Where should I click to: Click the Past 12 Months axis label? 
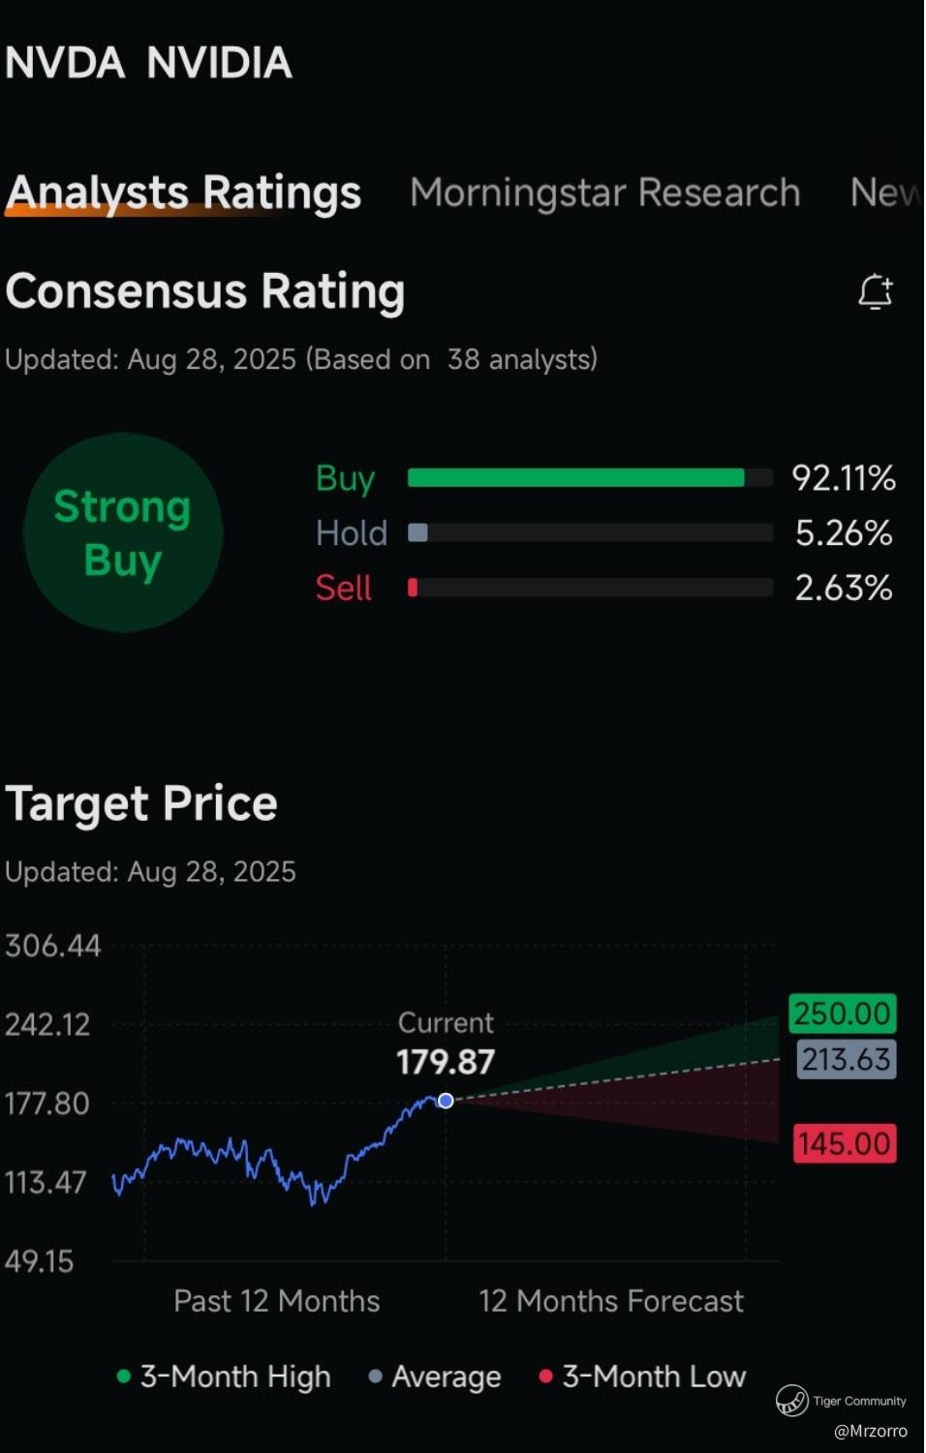[276, 1301]
